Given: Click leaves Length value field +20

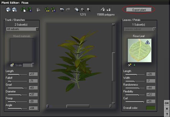Looking at the screenshot, I should tap(151, 74).
